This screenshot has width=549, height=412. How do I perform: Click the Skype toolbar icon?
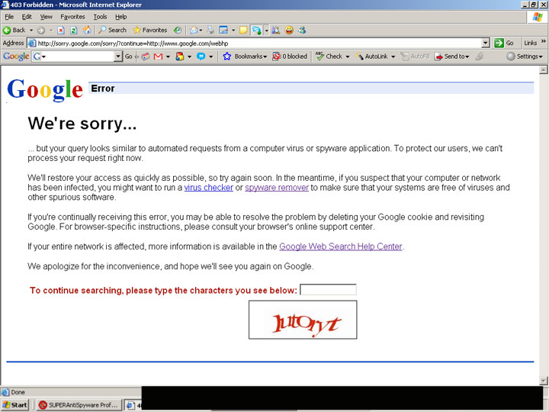click(x=256, y=31)
